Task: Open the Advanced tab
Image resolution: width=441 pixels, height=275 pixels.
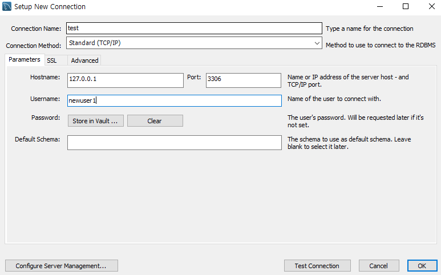Action: click(x=84, y=60)
